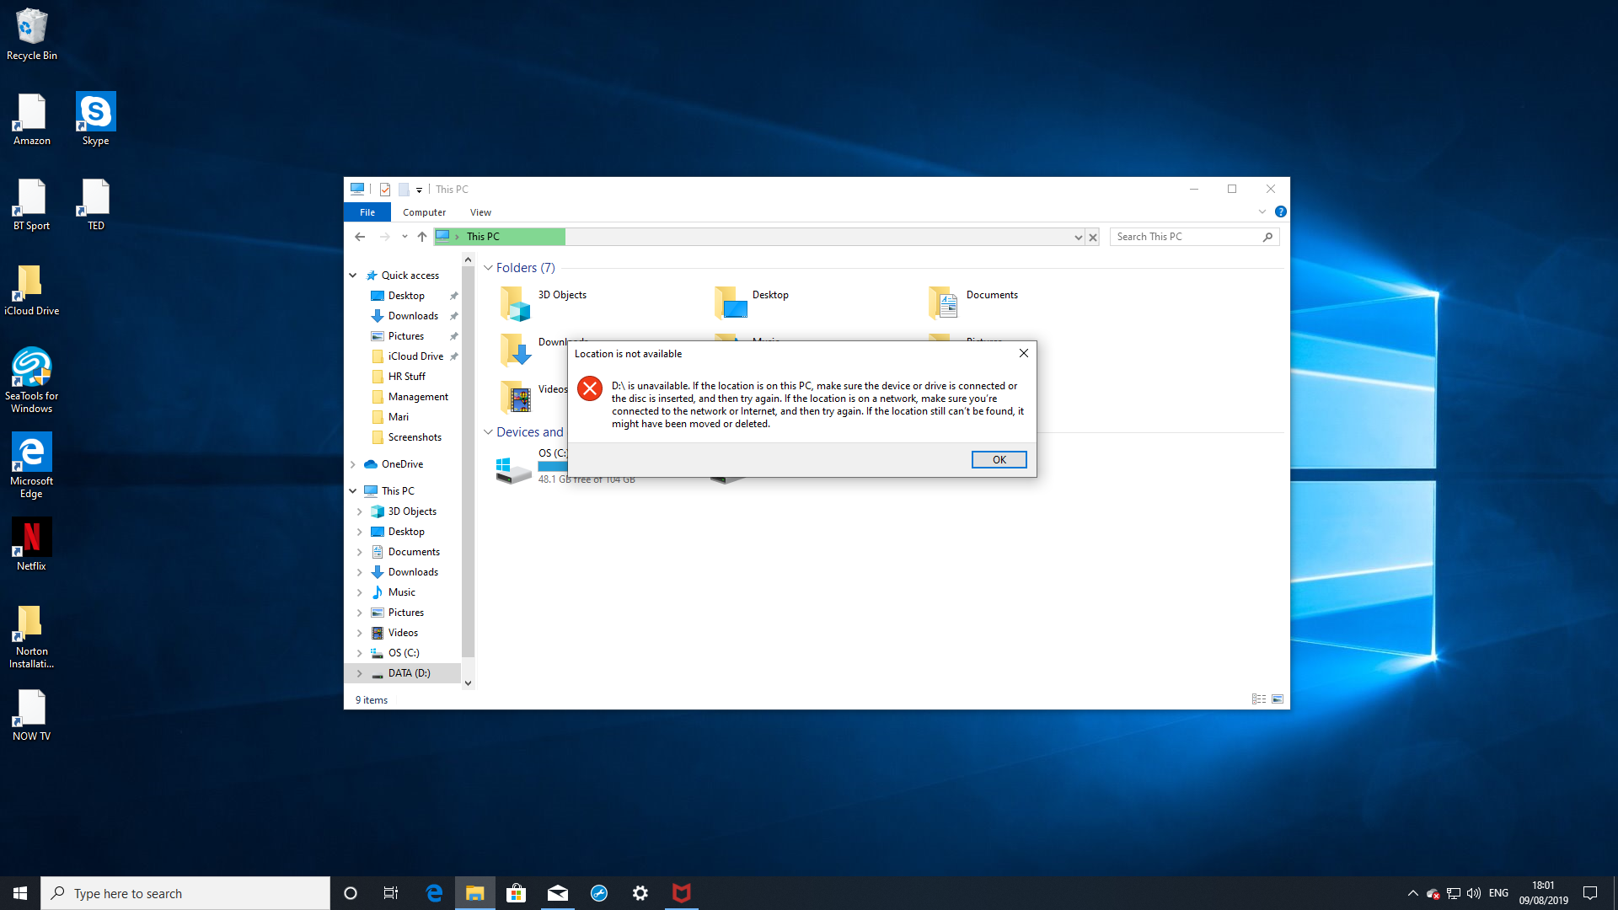The width and height of the screenshot is (1618, 910).
Task: Click the Explorer help question mark icon
Action: tap(1280, 211)
